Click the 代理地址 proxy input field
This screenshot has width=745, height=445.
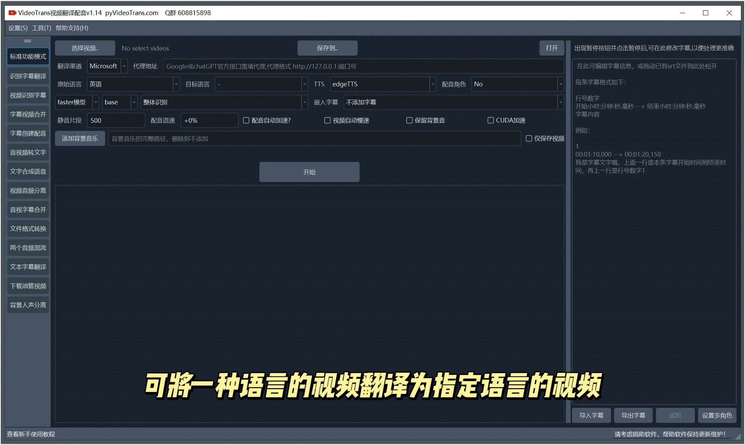coord(363,66)
